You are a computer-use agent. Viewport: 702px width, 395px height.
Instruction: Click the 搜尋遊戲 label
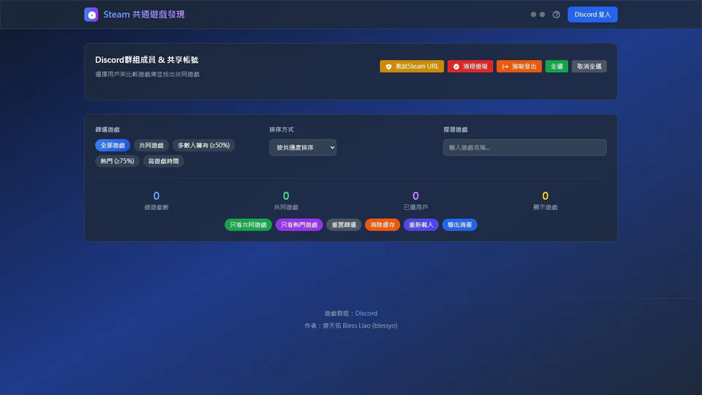[456, 129]
